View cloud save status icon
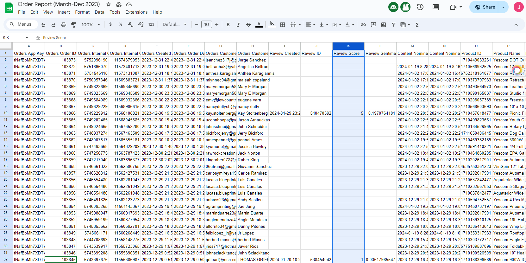526x263 pixels. click(x=129, y=4)
